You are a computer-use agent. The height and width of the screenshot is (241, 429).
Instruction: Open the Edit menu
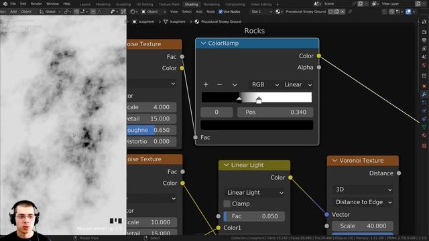(23, 4)
